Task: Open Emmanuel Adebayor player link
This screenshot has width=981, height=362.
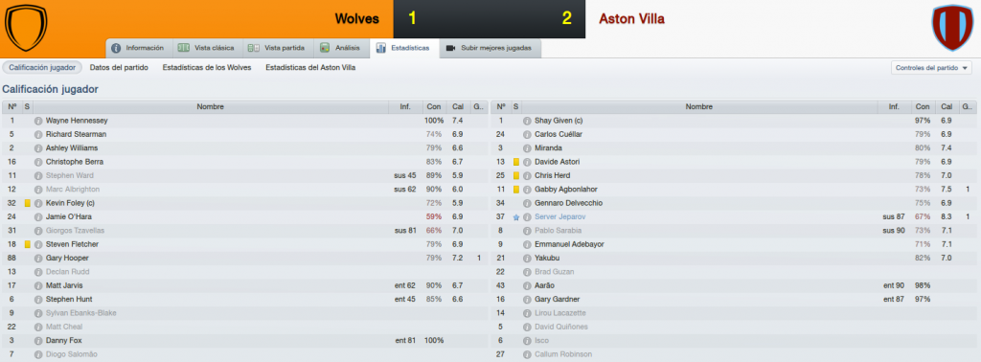Action: (569, 244)
